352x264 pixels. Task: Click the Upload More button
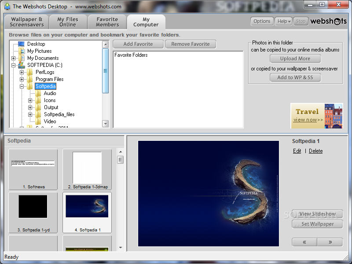295,59
